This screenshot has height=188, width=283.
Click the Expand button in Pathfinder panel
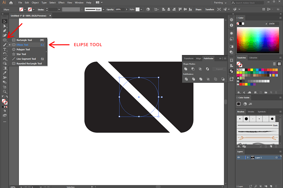pyautogui.click(x=219, y=69)
